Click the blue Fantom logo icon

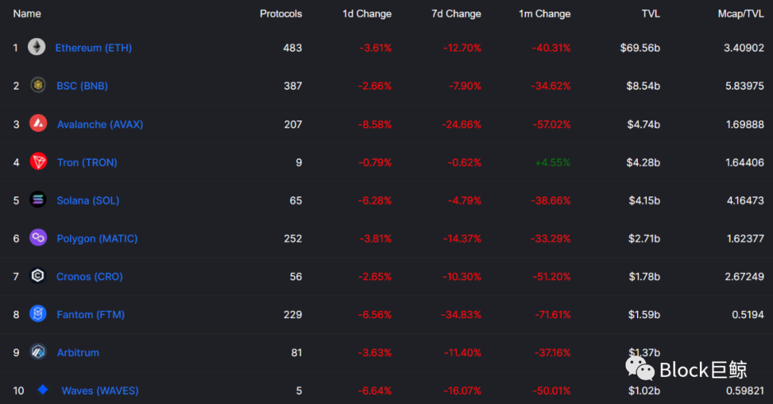(38, 314)
